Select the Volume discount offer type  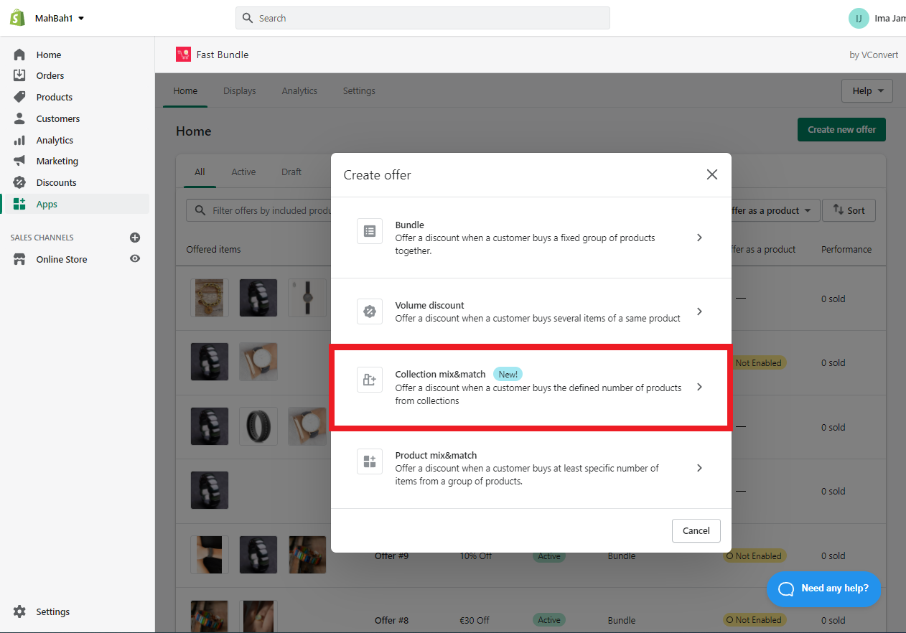click(531, 311)
